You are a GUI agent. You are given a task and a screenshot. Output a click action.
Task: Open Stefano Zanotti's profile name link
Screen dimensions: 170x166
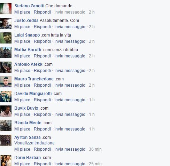(x=29, y=6)
